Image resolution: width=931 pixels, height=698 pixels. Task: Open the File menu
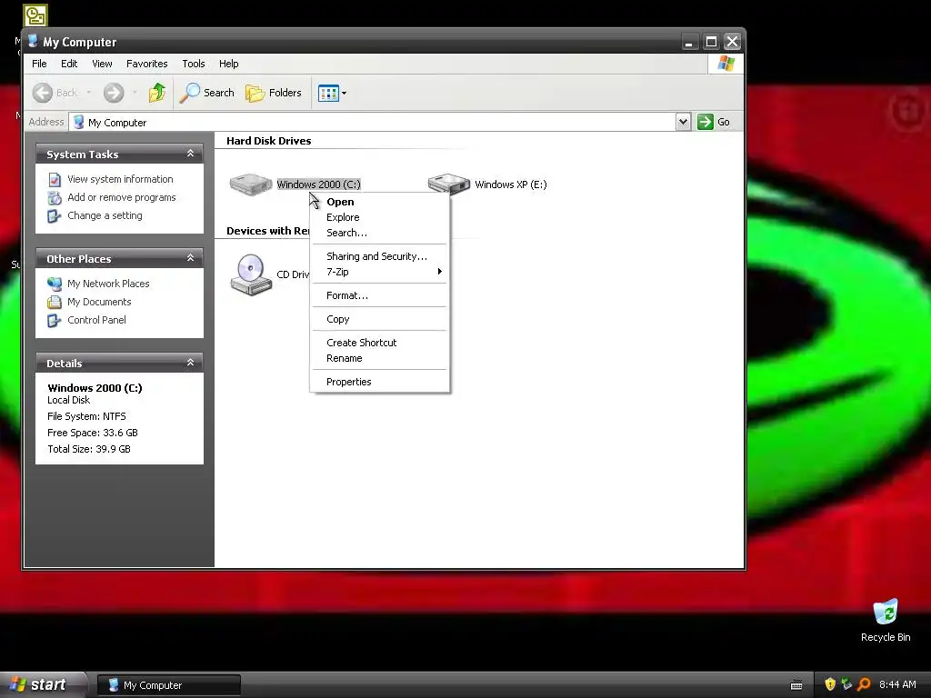click(x=39, y=64)
